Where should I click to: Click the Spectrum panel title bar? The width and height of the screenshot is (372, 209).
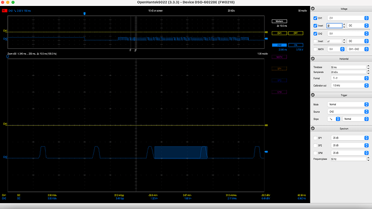(x=341, y=128)
